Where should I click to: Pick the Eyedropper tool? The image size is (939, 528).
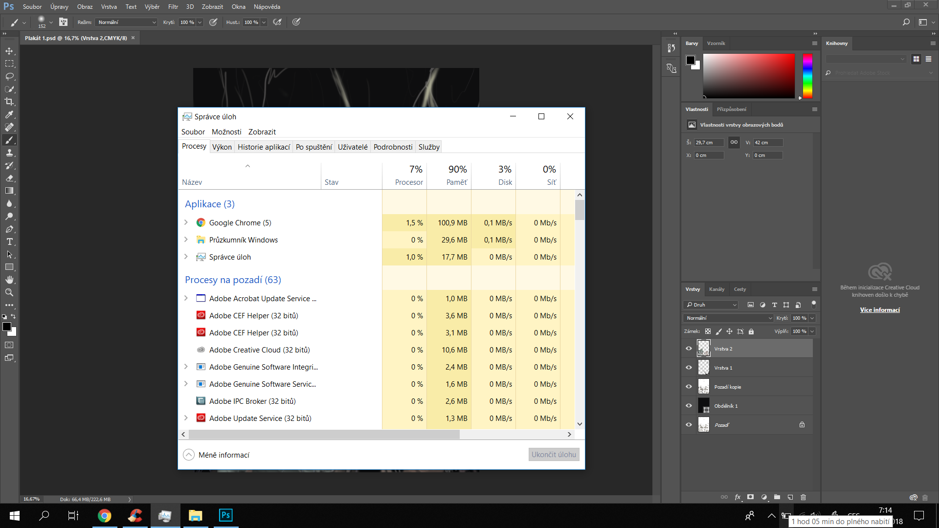point(9,114)
